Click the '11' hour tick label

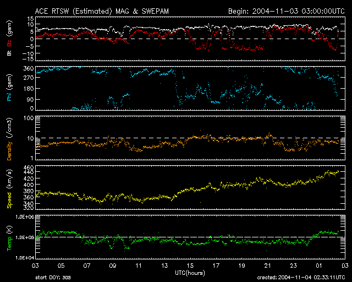coord(139,265)
